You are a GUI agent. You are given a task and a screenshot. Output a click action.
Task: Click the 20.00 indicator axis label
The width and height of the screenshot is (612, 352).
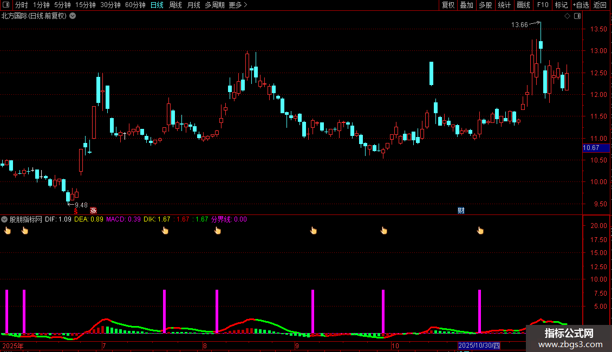click(x=598, y=226)
